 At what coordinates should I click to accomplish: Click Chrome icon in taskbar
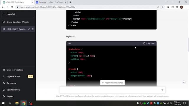point(24,103)
